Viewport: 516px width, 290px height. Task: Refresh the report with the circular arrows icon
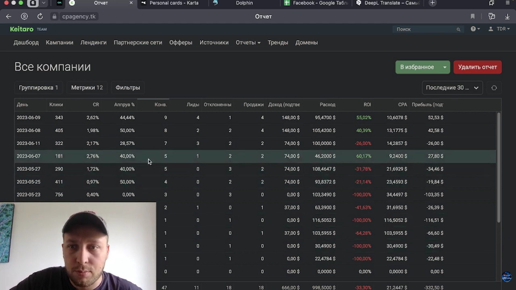494,88
